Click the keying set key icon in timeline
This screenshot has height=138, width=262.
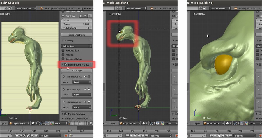pos(71,136)
